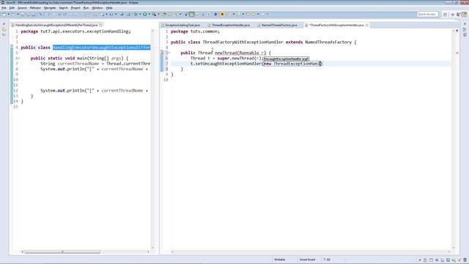The width and height of the screenshot is (469, 264).
Task: Click 'package tuts.common;' line in right editor
Action: click(195, 32)
